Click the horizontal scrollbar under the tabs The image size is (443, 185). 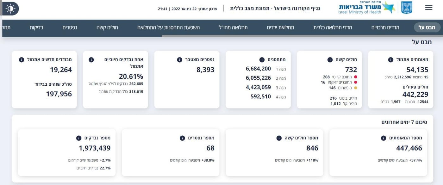[285, 36]
